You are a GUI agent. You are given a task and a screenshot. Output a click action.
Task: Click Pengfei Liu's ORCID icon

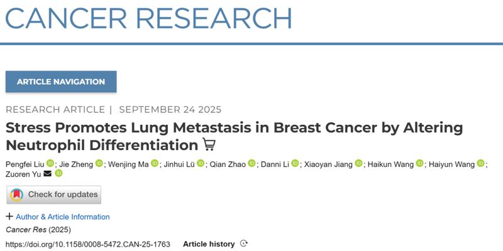coord(50,164)
